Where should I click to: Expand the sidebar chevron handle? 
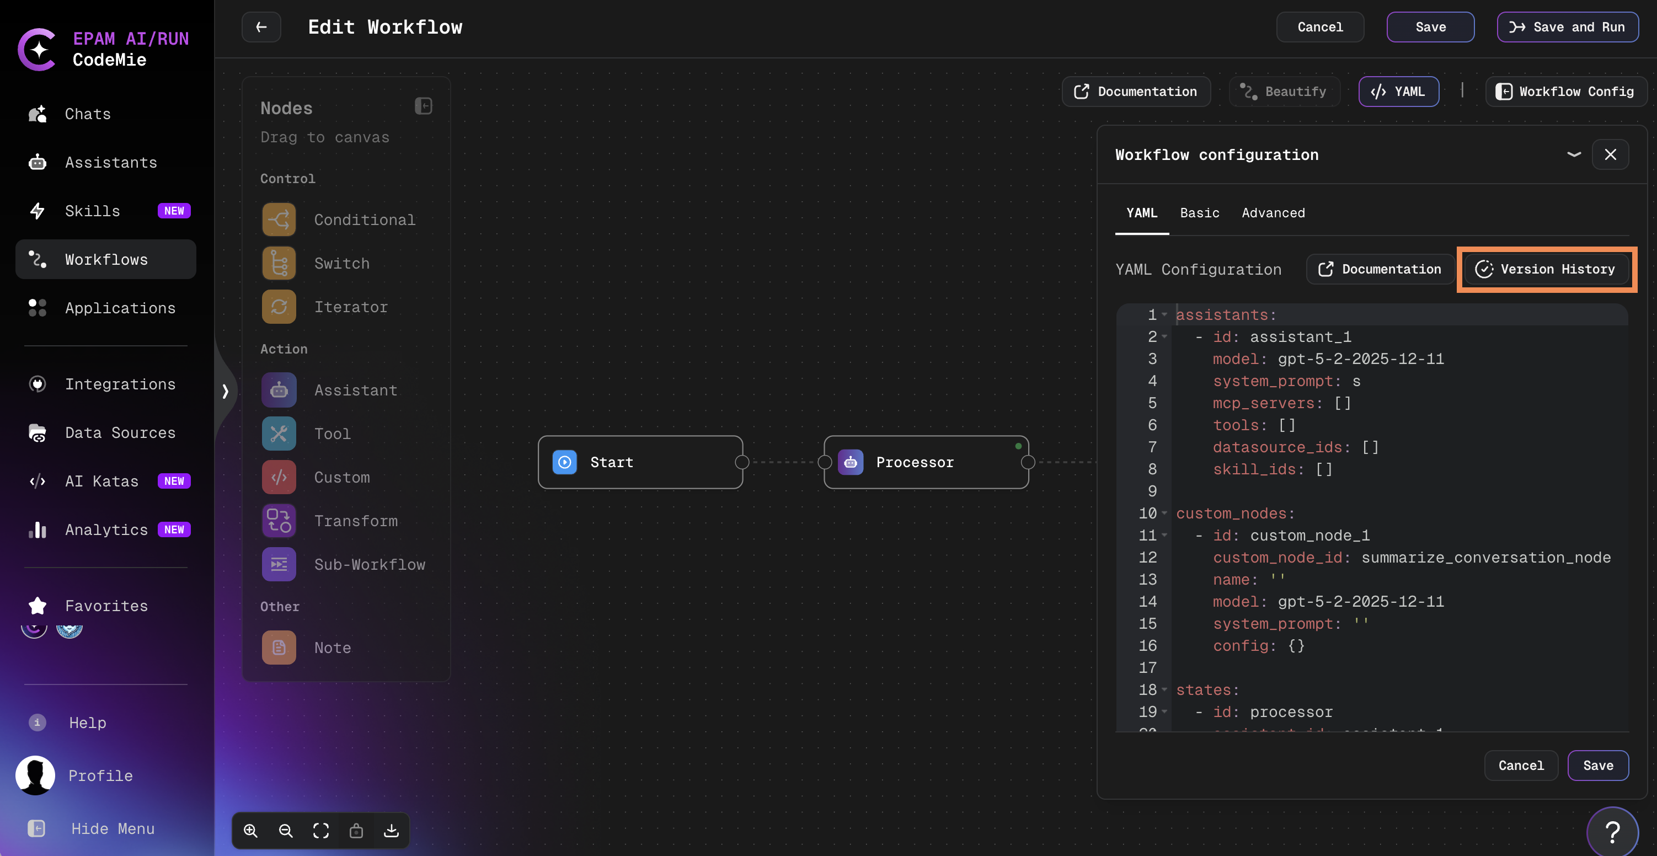click(x=225, y=391)
